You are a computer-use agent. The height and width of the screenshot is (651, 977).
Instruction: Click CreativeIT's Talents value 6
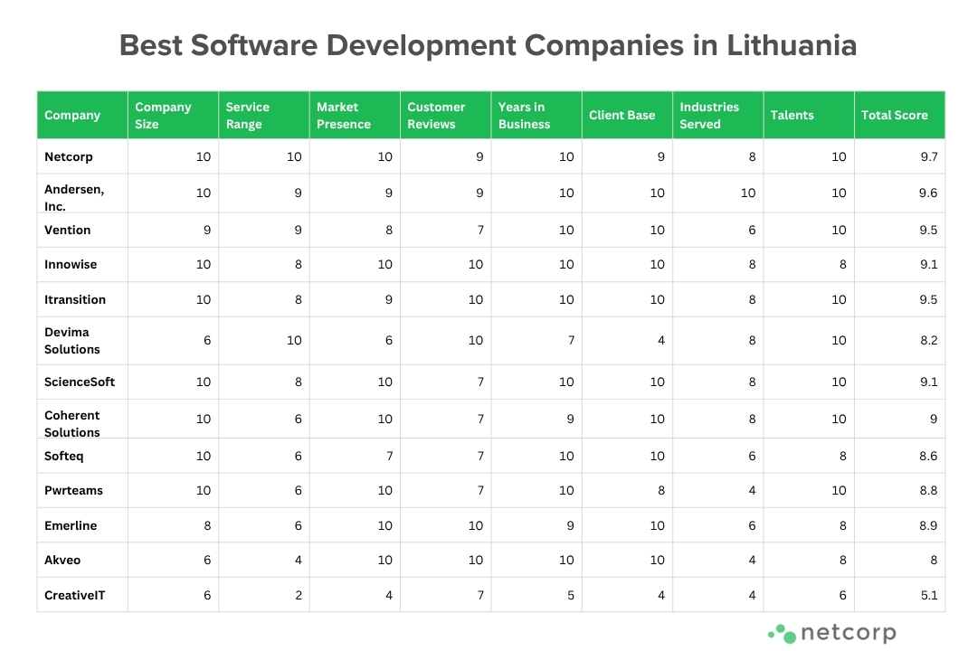[843, 595]
